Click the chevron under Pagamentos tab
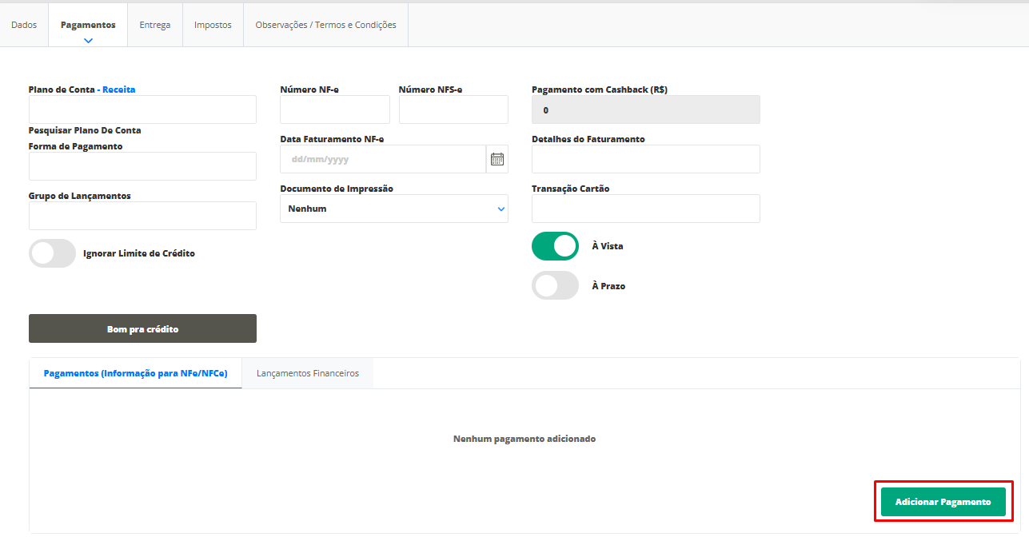 [x=88, y=40]
